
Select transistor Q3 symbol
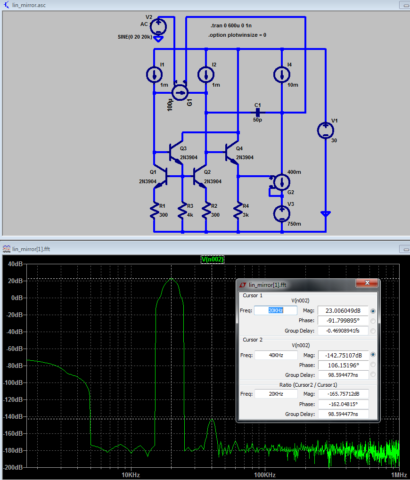click(x=175, y=153)
